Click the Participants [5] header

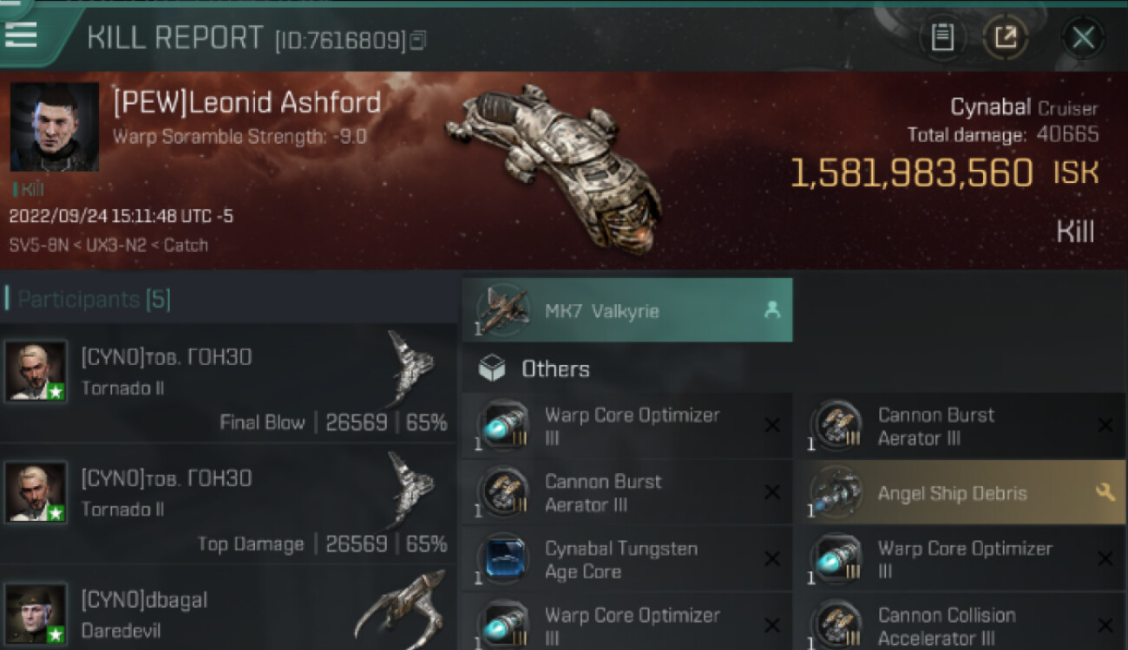pos(88,299)
